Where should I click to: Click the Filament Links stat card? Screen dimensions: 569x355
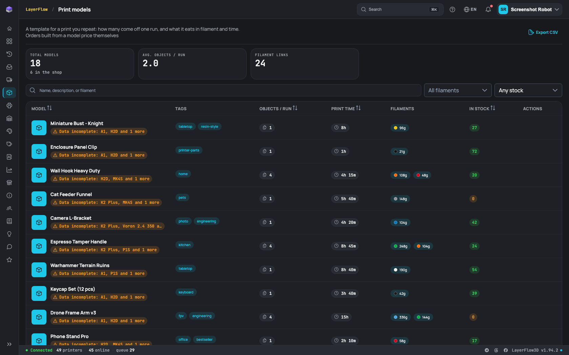(305, 64)
